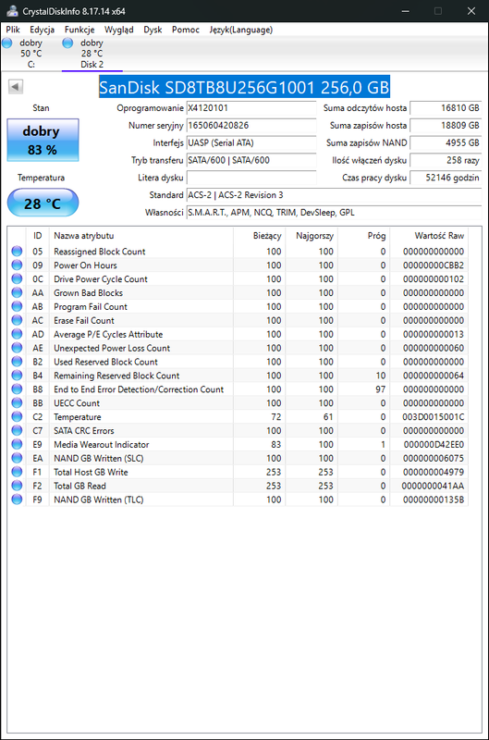Viewport: 489px width, 740px height.
Task: Click the CrystalDiskInfo app icon in title bar
Action: click(12, 10)
